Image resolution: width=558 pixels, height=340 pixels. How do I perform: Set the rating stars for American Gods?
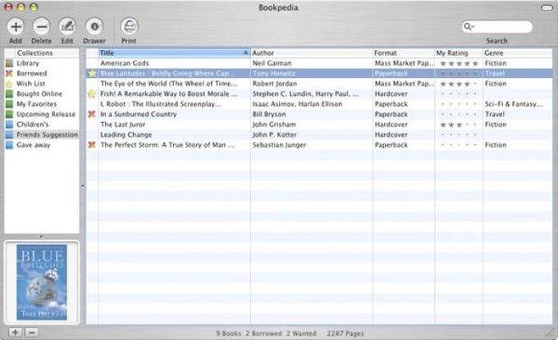click(459, 64)
